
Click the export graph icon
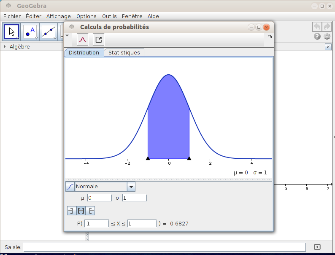coord(98,40)
